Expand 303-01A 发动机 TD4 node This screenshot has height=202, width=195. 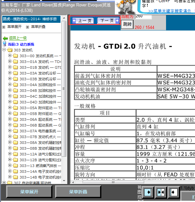[x=10, y=61]
